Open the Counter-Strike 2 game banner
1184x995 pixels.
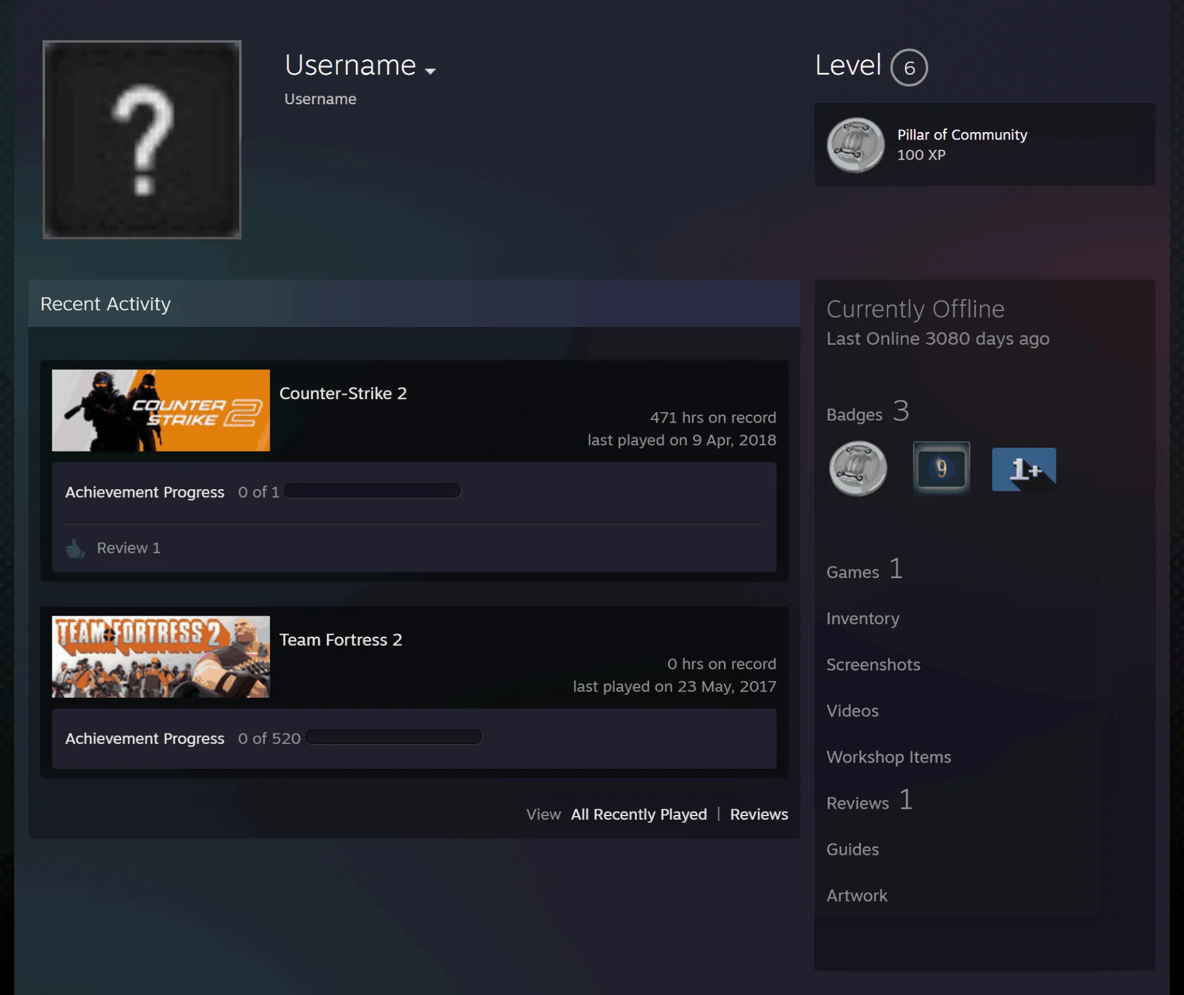pos(161,410)
